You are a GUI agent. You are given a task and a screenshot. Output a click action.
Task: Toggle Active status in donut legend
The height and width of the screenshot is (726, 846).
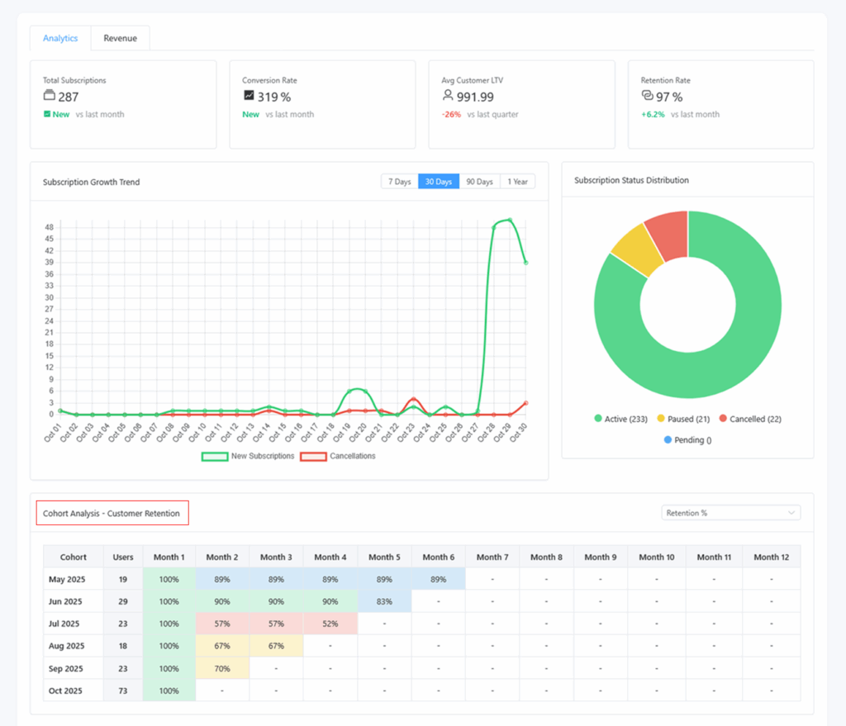622,419
